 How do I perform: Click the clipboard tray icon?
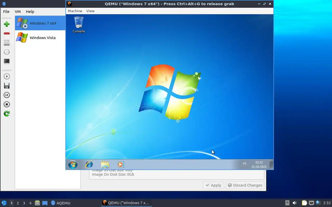(304, 203)
